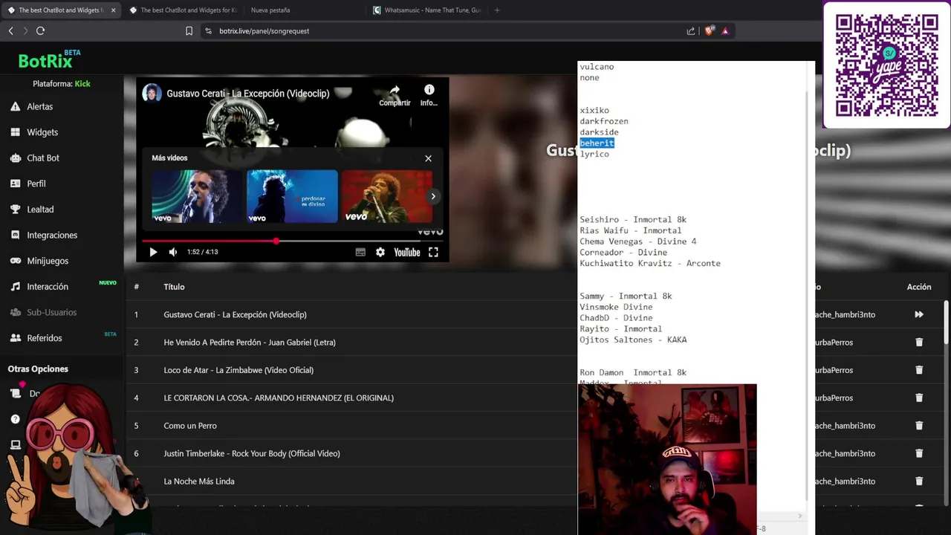The height and width of the screenshot is (535, 951).
Task: Open video on YouTube logo
Action: pos(407,252)
